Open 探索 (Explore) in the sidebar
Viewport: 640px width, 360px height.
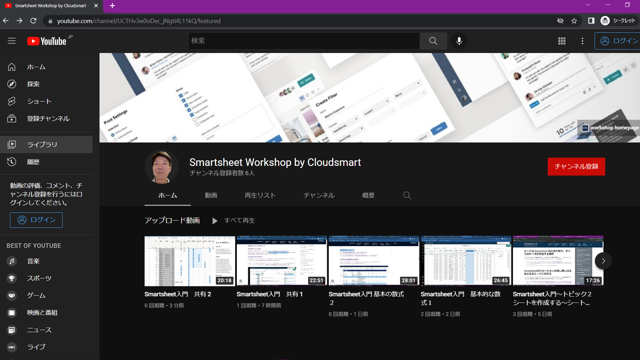tap(46, 84)
